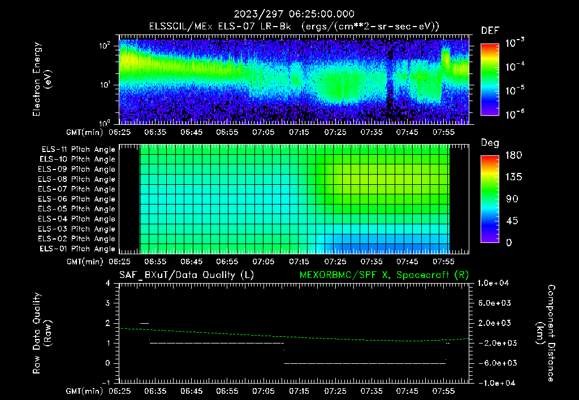Click the 10^2 energy axis tick label
This screenshot has height=400, width=579.
pyautogui.click(x=105, y=46)
